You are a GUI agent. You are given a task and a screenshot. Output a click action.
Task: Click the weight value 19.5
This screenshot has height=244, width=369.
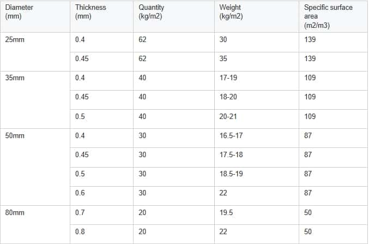[226, 212]
